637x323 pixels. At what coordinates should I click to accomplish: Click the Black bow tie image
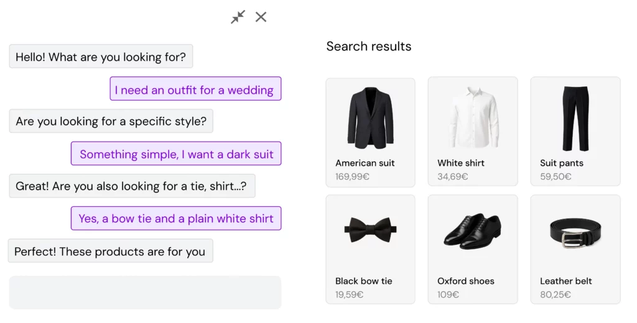click(x=370, y=230)
